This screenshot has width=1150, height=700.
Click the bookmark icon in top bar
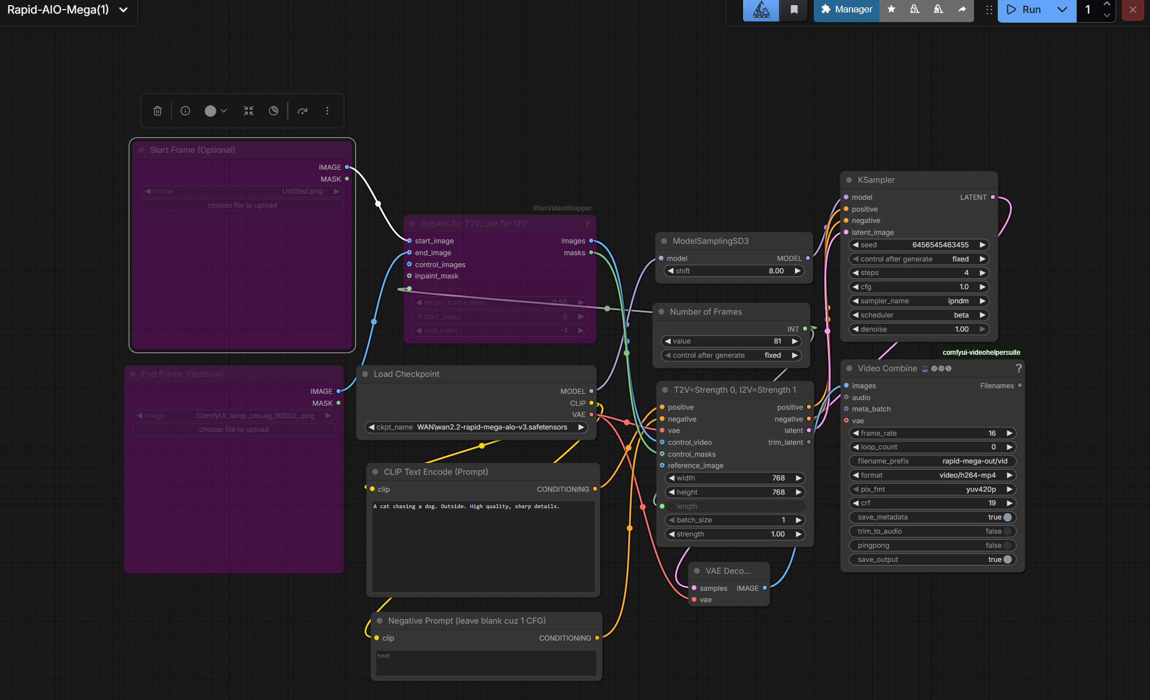794,10
